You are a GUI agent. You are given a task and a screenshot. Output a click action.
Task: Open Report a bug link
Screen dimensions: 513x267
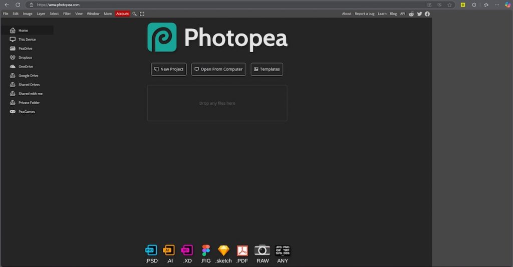coord(365,14)
